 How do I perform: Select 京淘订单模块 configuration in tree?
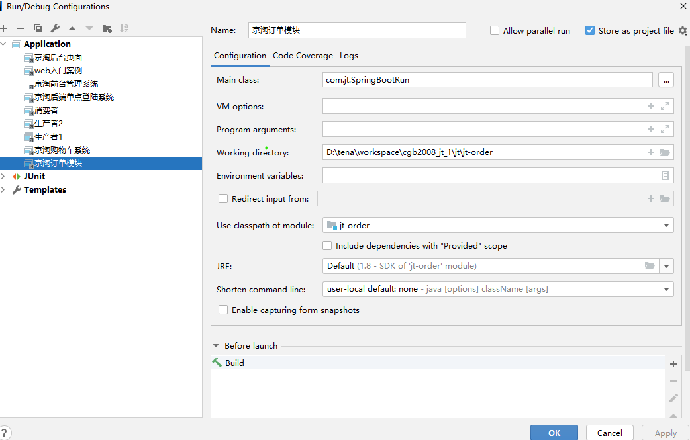click(101, 163)
